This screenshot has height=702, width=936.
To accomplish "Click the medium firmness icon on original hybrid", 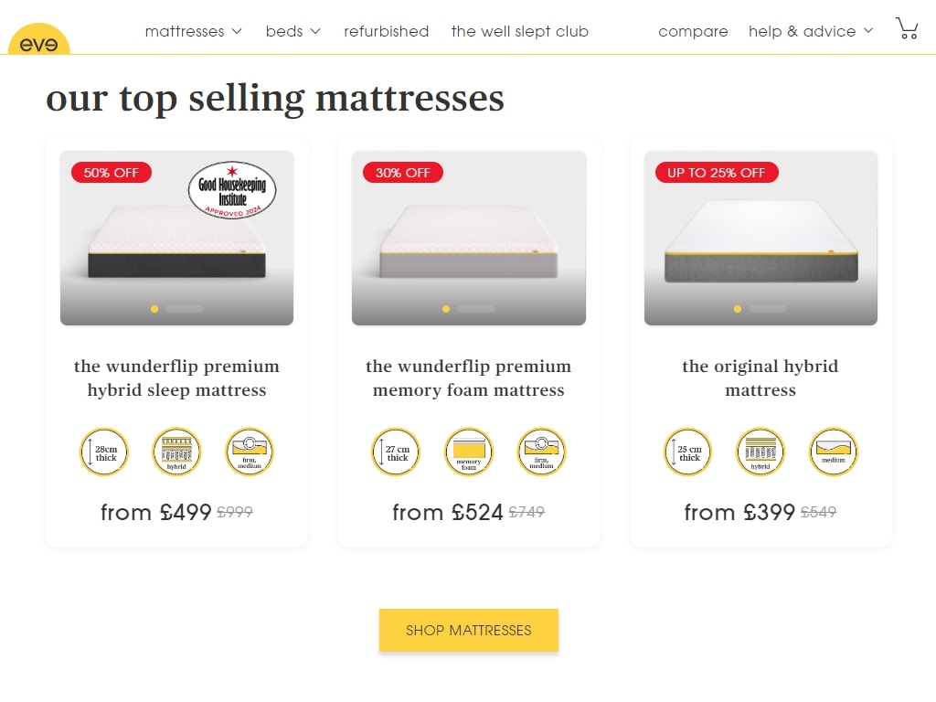I will 834,452.
